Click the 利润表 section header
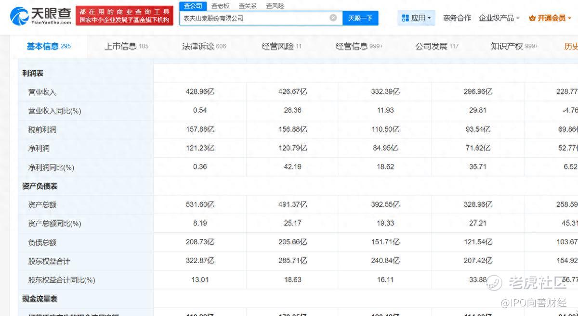This screenshot has width=578, height=316. 33,73
